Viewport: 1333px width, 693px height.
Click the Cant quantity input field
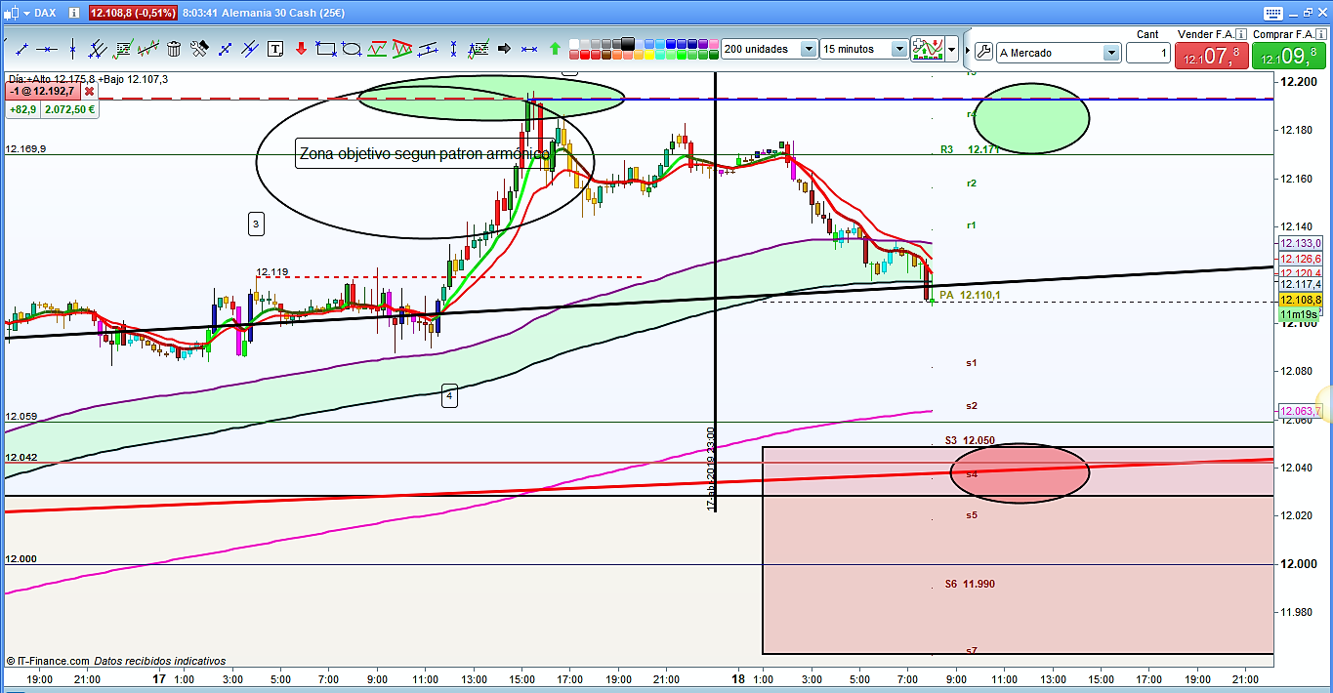tap(1147, 53)
